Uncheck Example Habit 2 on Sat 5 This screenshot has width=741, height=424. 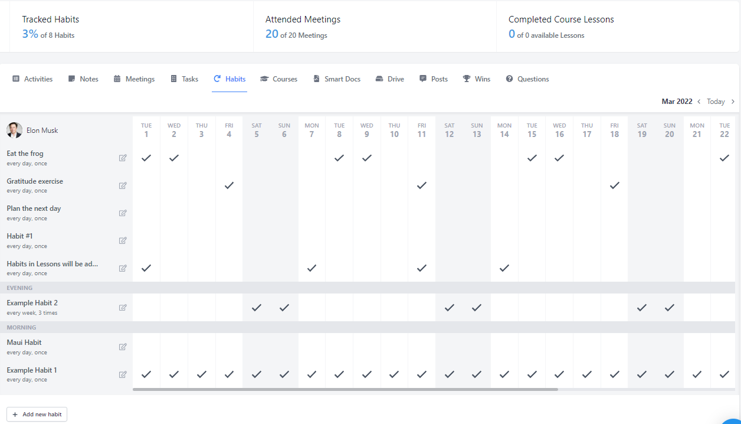[257, 307]
